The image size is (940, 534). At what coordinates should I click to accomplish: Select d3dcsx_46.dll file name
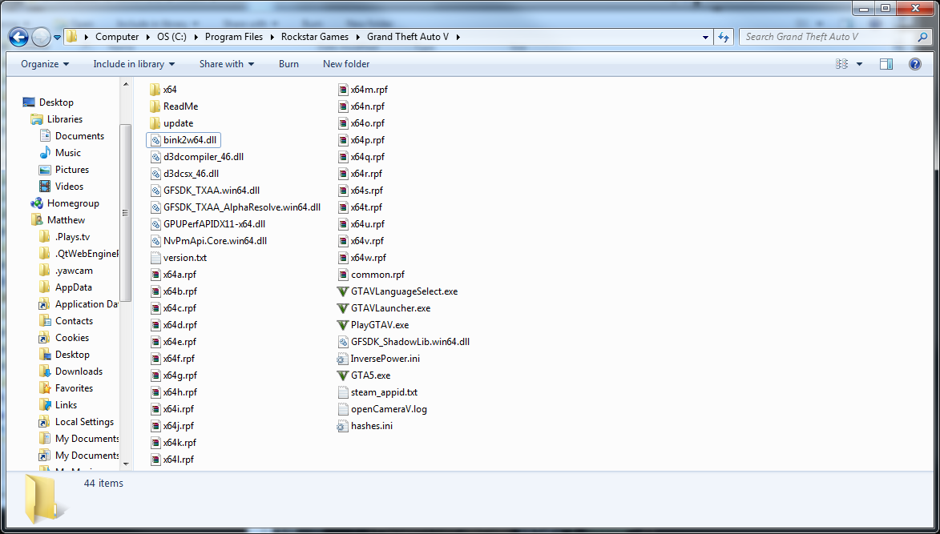[x=192, y=174]
